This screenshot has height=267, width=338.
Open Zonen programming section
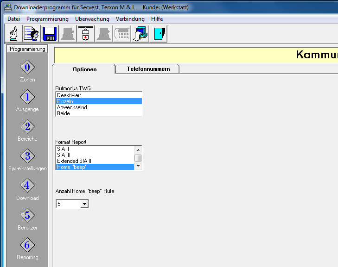[27, 68]
